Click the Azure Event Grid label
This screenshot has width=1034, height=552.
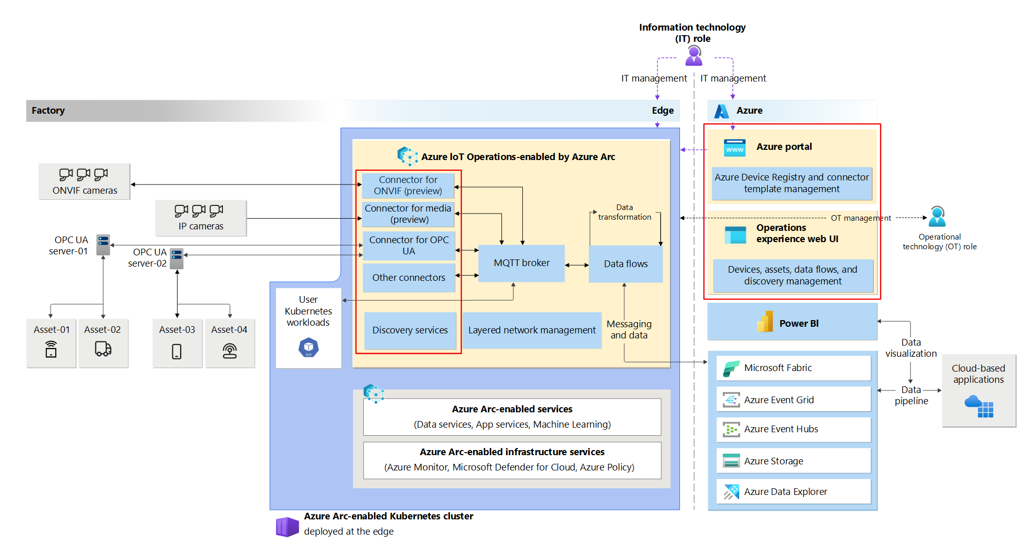[x=779, y=400]
